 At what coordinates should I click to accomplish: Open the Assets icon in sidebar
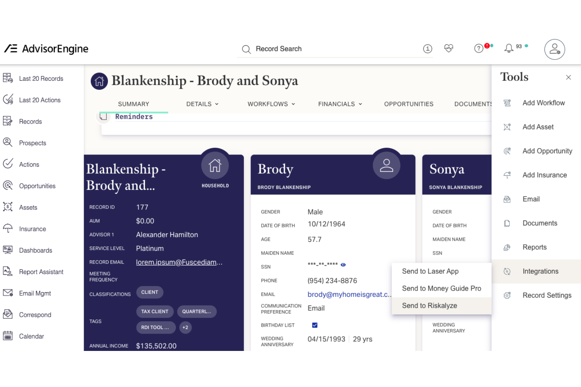click(x=8, y=207)
